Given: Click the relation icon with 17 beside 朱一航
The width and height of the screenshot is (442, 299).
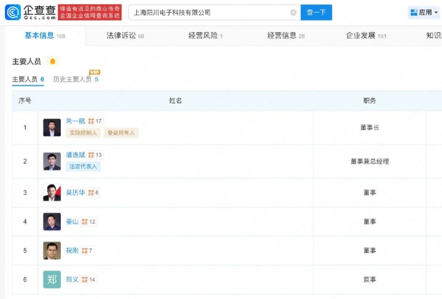Looking at the screenshot, I should [x=95, y=121].
